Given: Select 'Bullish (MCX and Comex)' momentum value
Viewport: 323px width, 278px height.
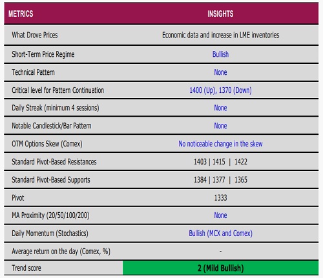Looking at the screenshot, I should pyautogui.click(x=220, y=233).
